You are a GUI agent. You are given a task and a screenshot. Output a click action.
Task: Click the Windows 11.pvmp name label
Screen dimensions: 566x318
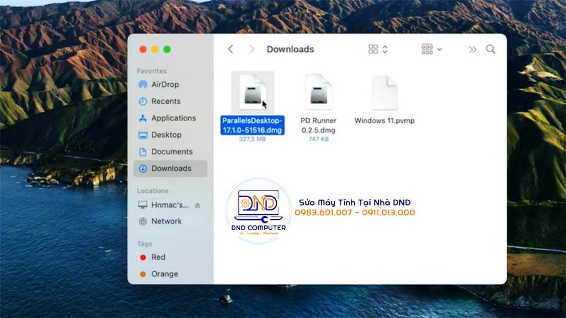[x=384, y=120]
